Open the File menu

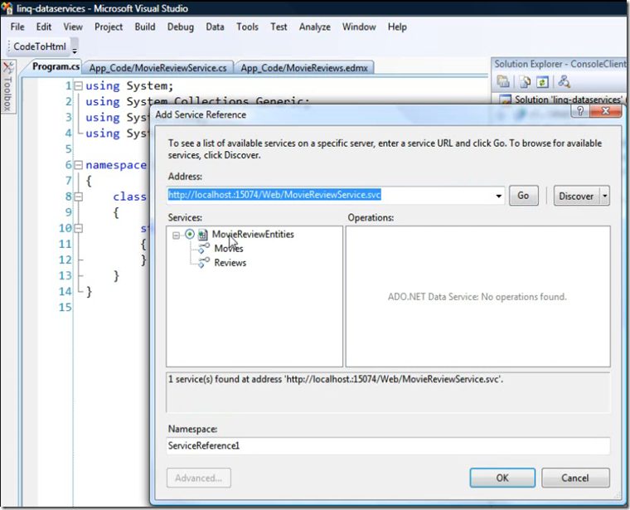[x=17, y=27]
